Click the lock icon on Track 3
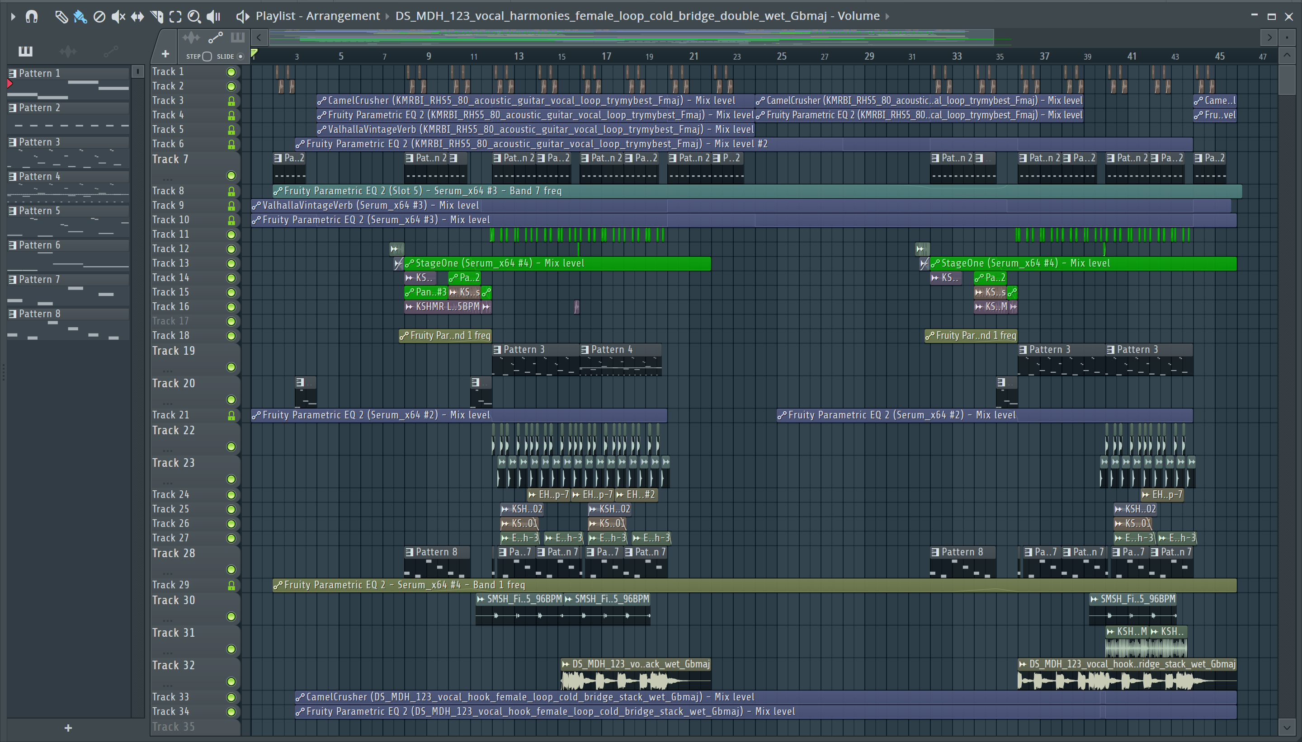The height and width of the screenshot is (742, 1302). (231, 101)
